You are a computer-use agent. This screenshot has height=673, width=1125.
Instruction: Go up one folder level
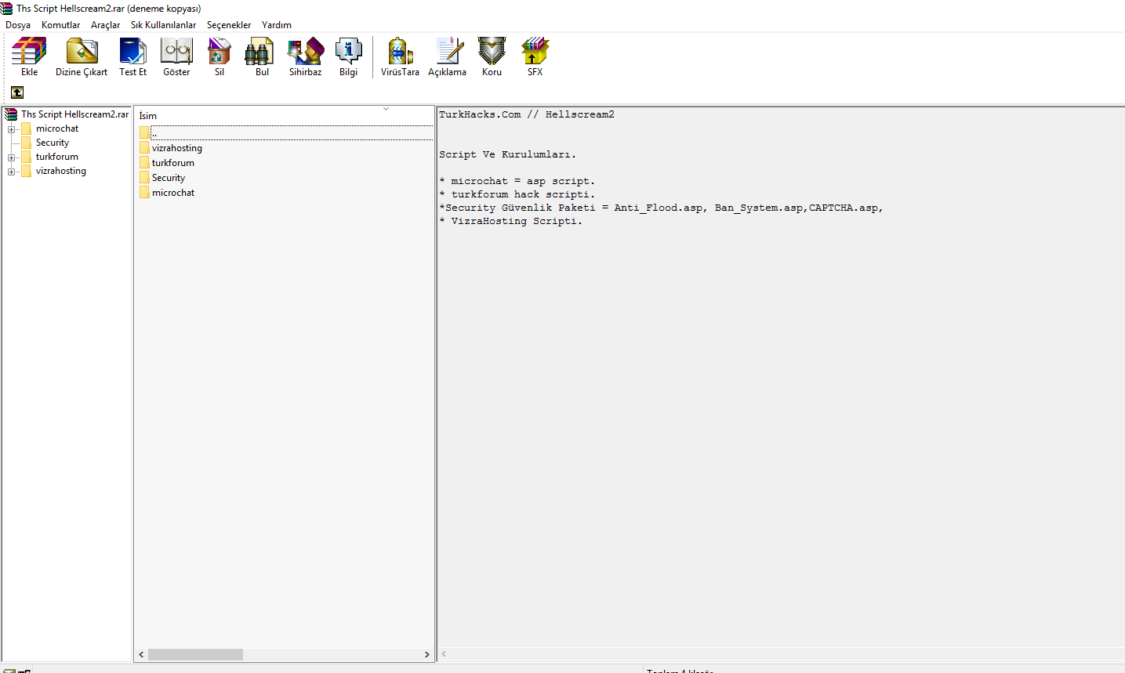pos(17,92)
